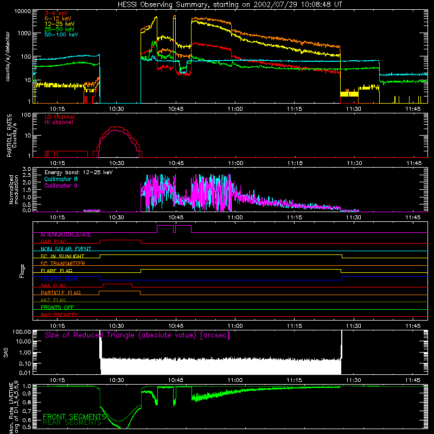Image resolution: width=434 pixels, height=434 pixels.
Task: Click the Normalized modulation axis label
Action: click(14, 189)
